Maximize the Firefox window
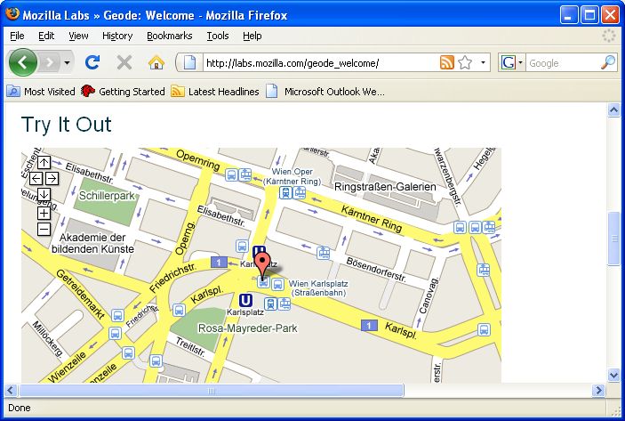Viewport: 625px width, 421px height. tap(589, 15)
